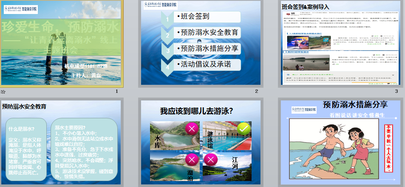Select slide 3 titled 班会签到&案例导入
Image resolution: width=405 pixels, height=187 pixels.
340,45
